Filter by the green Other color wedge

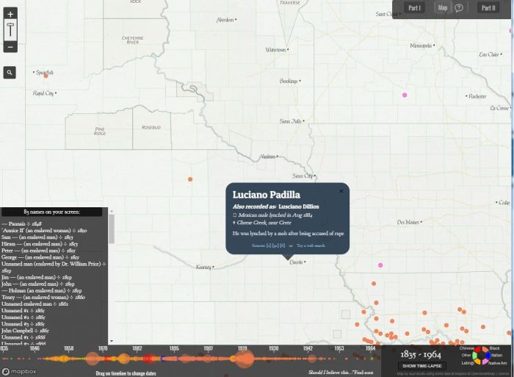[x=474, y=356]
